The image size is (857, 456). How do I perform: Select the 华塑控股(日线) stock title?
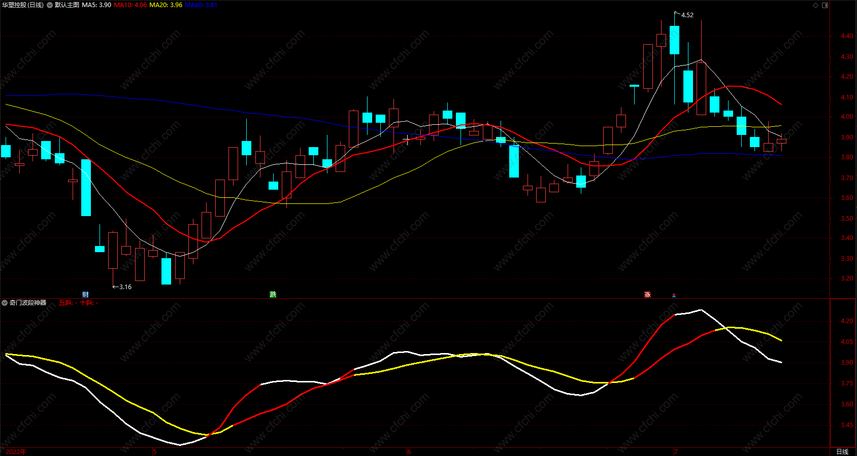point(23,5)
